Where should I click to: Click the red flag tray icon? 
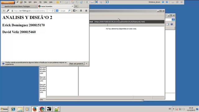pyautogui.click(x=177, y=109)
